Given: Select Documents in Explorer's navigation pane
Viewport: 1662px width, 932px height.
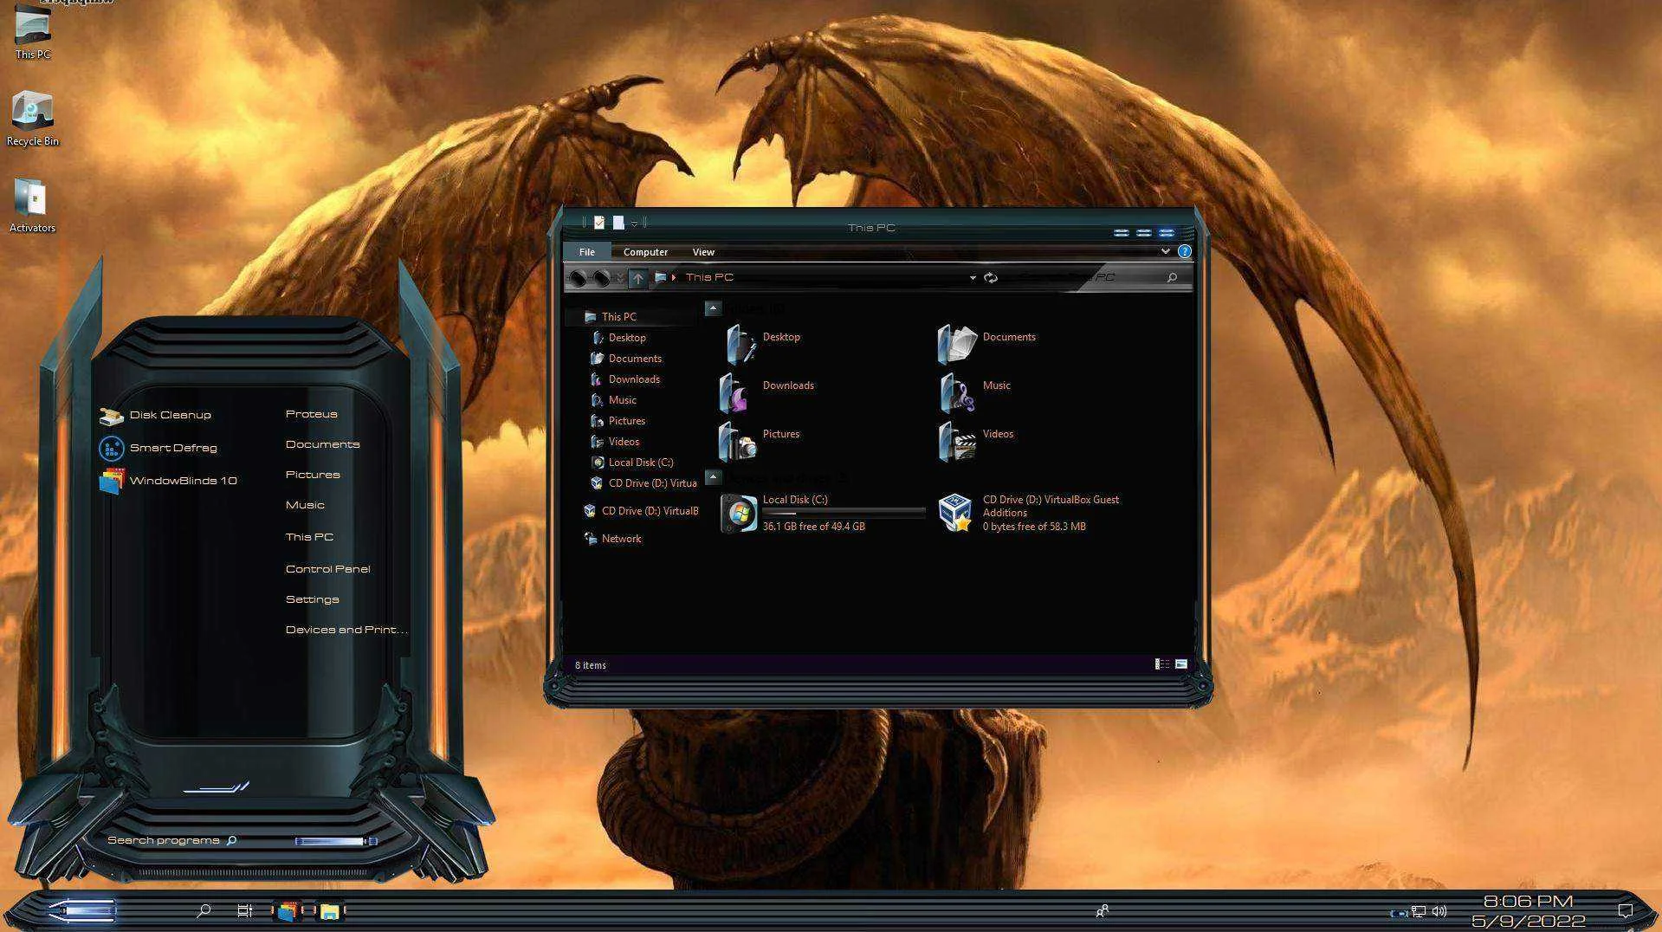Looking at the screenshot, I should 635,359.
